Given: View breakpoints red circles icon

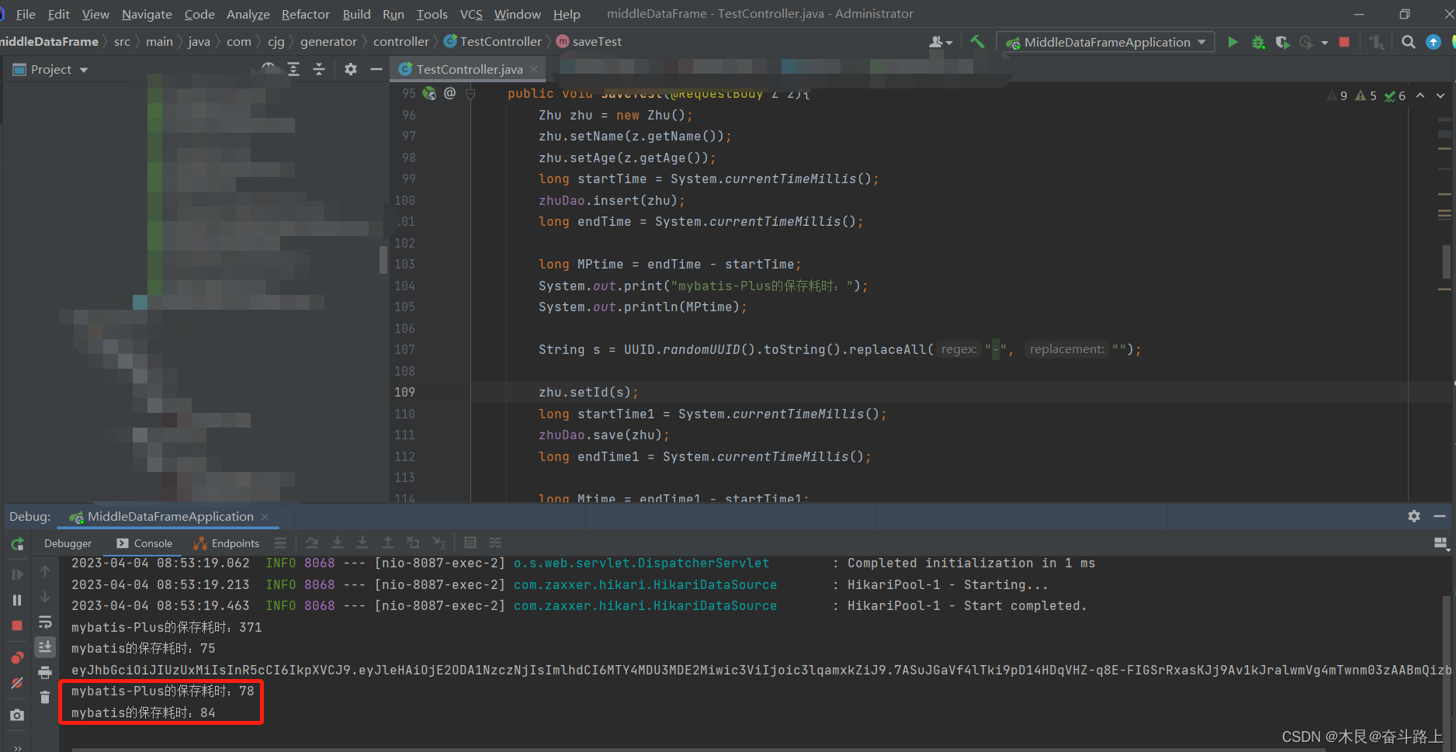Looking at the screenshot, I should tap(17, 658).
